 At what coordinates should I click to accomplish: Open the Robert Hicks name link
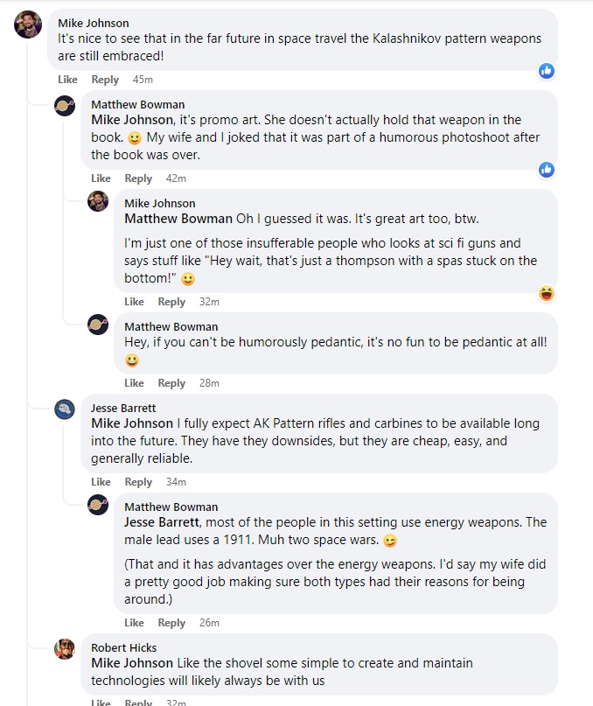click(x=124, y=647)
